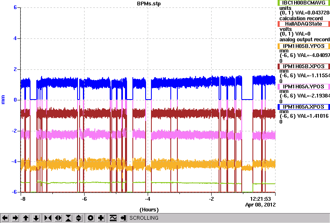Click the waveform graph toolbar button
Image resolution: width=330 pixels, height=223 pixels.
(113, 218)
